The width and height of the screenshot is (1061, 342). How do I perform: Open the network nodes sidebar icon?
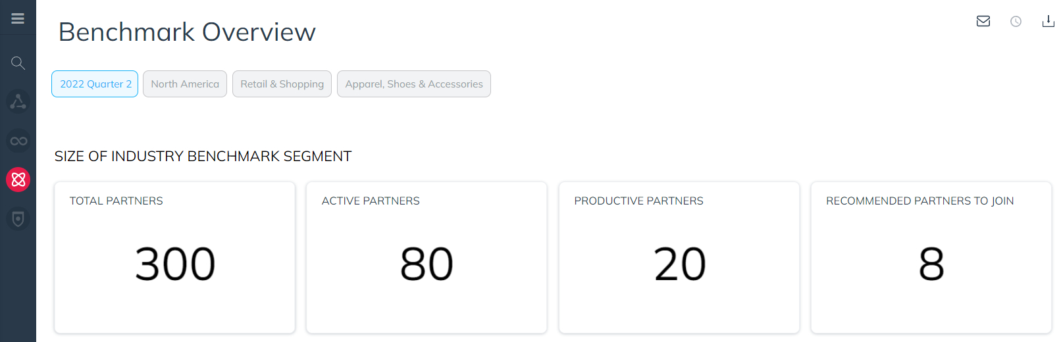(18, 102)
